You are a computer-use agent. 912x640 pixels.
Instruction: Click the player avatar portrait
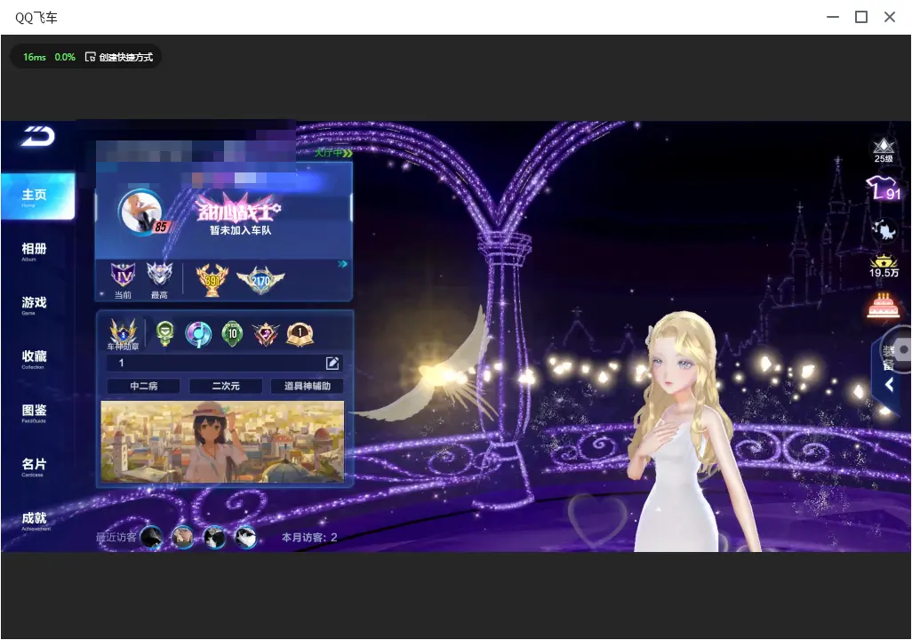click(140, 212)
